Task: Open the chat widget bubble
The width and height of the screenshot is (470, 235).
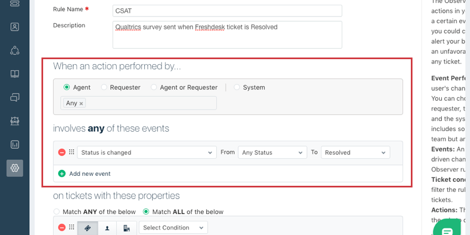Action: tap(450, 228)
